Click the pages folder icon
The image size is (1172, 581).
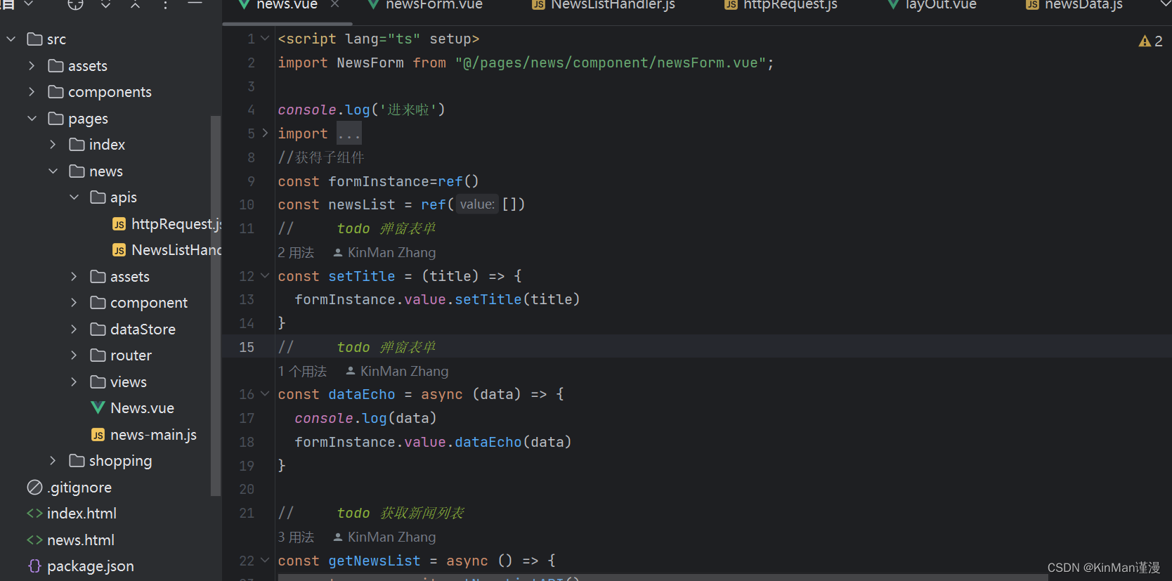click(x=56, y=119)
